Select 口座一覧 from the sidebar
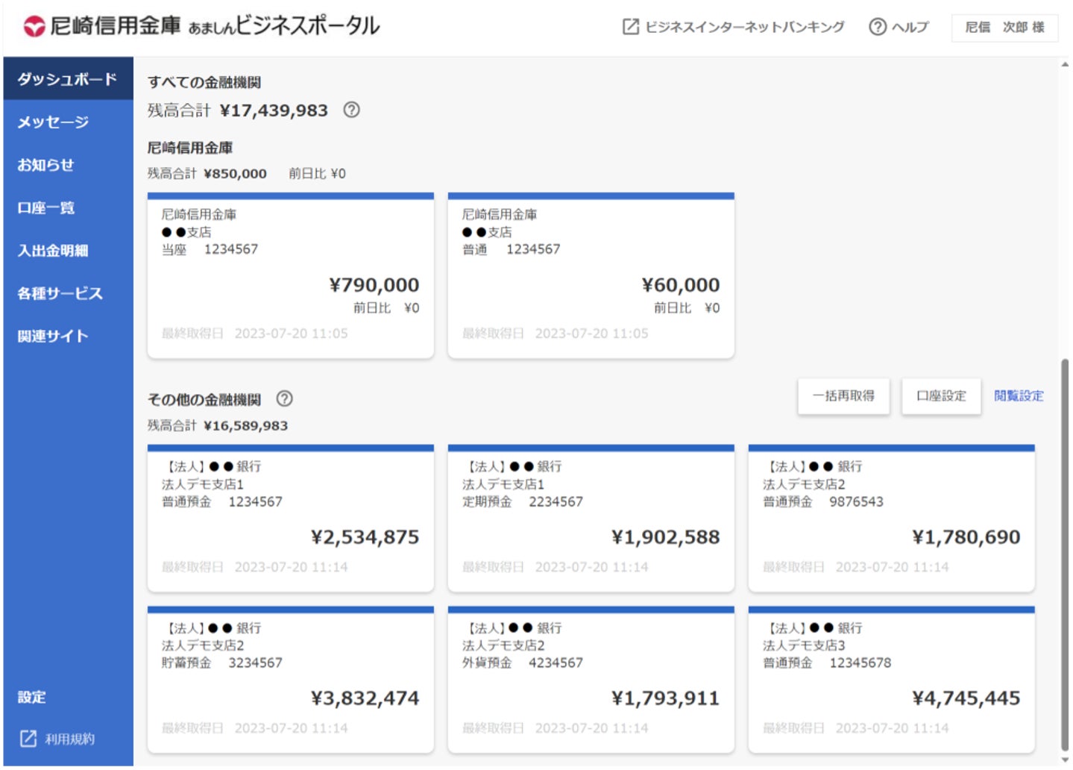 click(x=46, y=207)
